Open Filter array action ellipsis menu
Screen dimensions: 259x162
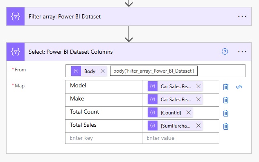pos(242,16)
